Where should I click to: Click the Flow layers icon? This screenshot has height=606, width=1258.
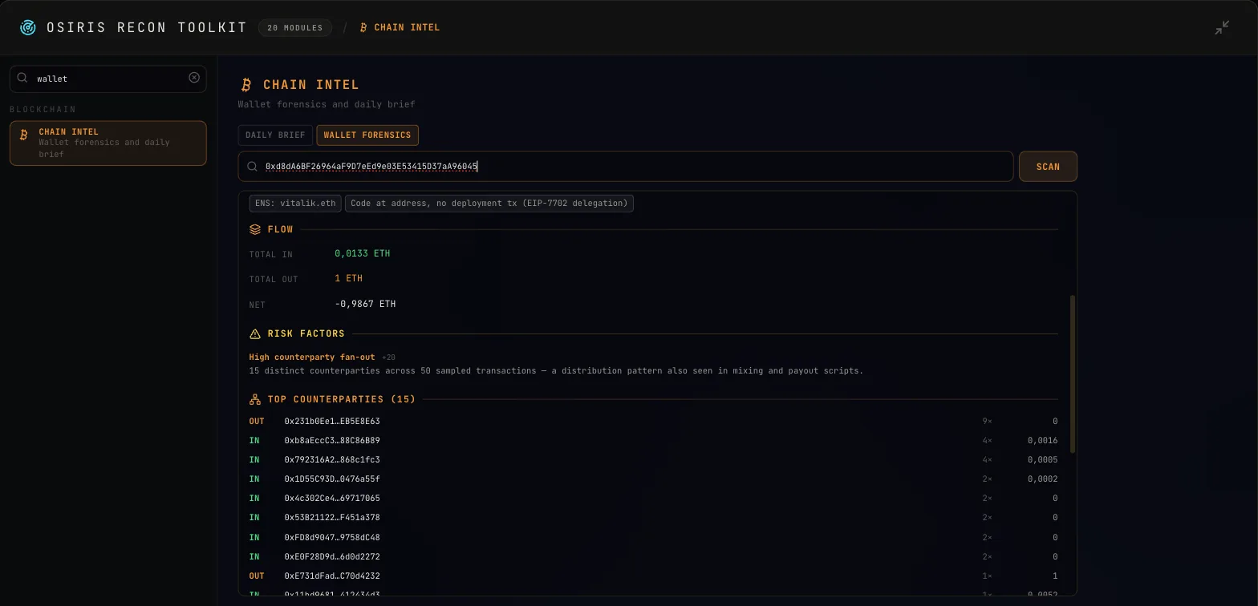pyautogui.click(x=255, y=229)
